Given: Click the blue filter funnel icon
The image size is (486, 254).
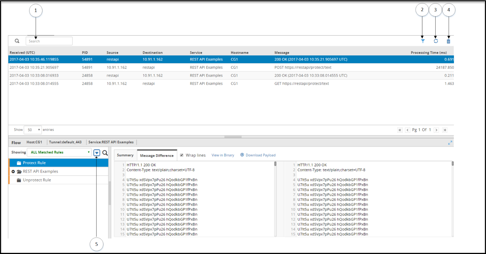Looking at the screenshot, I should click(x=423, y=41).
